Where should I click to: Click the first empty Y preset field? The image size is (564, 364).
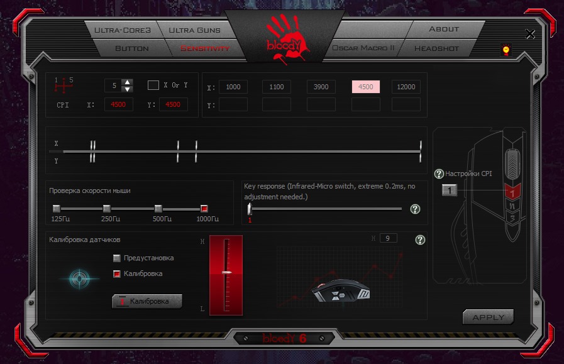(x=233, y=104)
